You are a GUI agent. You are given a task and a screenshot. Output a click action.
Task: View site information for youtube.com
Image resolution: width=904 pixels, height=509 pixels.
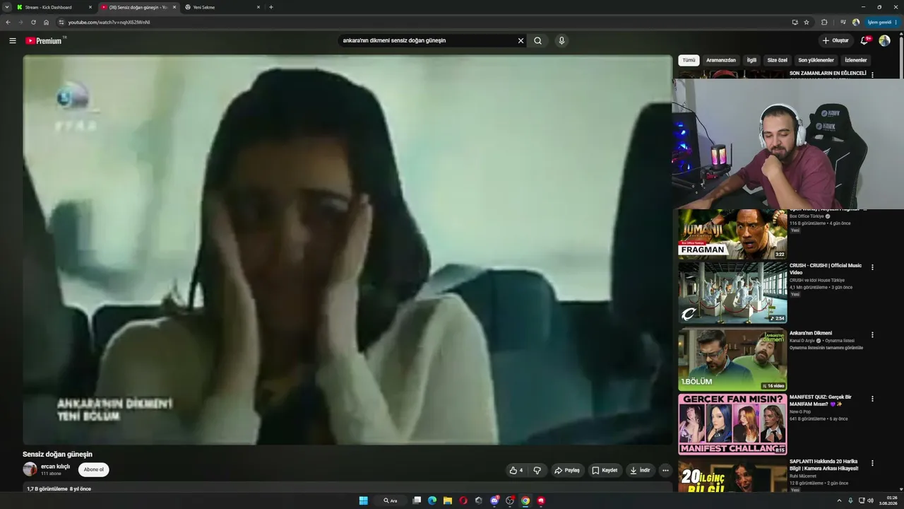pyautogui.click(x=61, y=22)
